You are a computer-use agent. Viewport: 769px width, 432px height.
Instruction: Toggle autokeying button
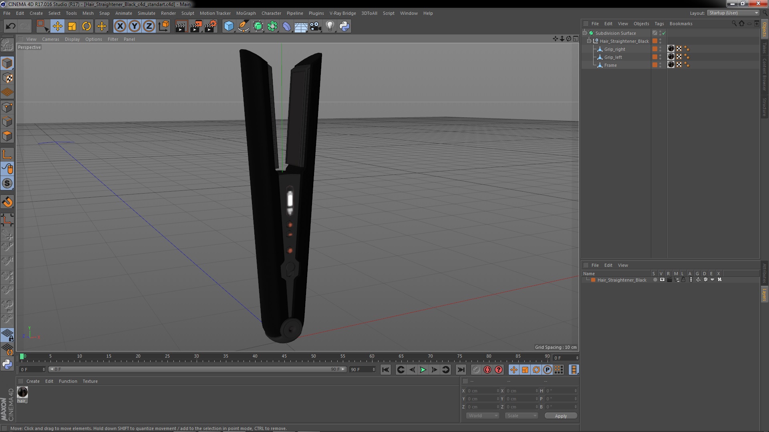click(487, 370)
